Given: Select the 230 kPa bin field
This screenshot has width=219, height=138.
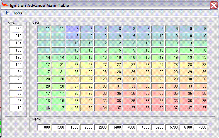Looking at the screenshot, I should click(16, 29).
